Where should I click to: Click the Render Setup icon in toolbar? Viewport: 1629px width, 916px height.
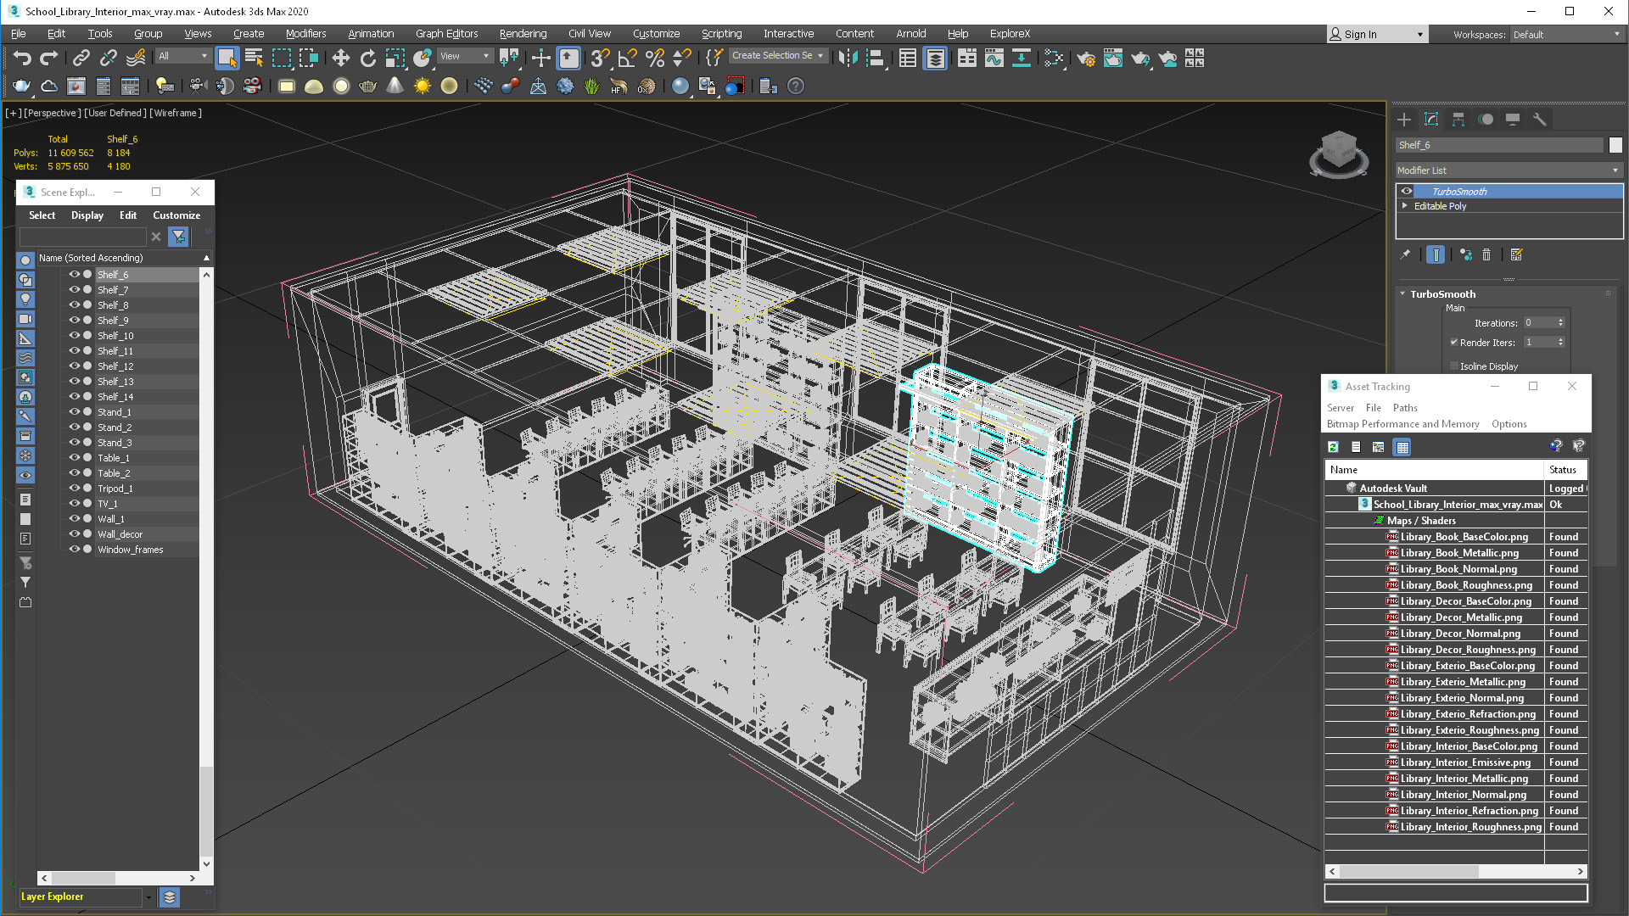(1085, 59)
